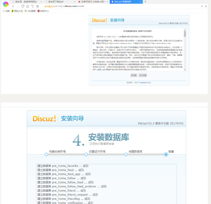Click the pre_home_favorite log line
211x204 pixels.
63,166
